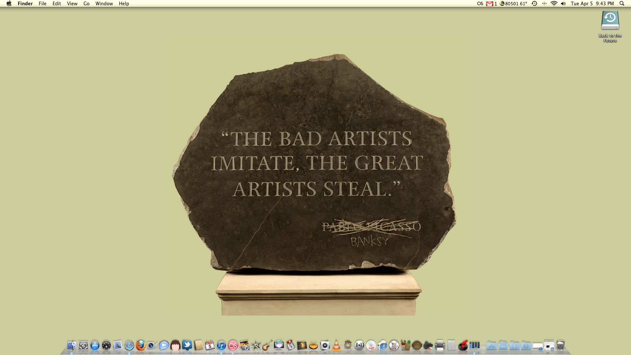Launch Twitter bird icon in Dock
The image size is (631, 355).
point(187,345)
